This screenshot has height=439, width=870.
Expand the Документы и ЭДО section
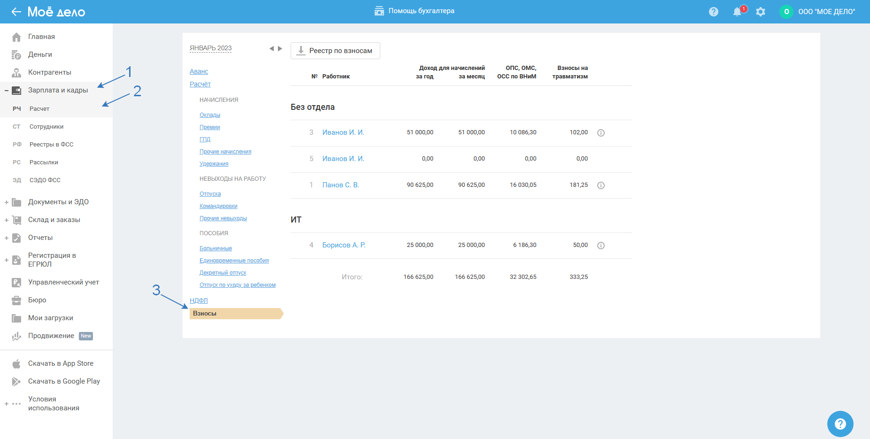pyautogui.click(x=7, y=202)
